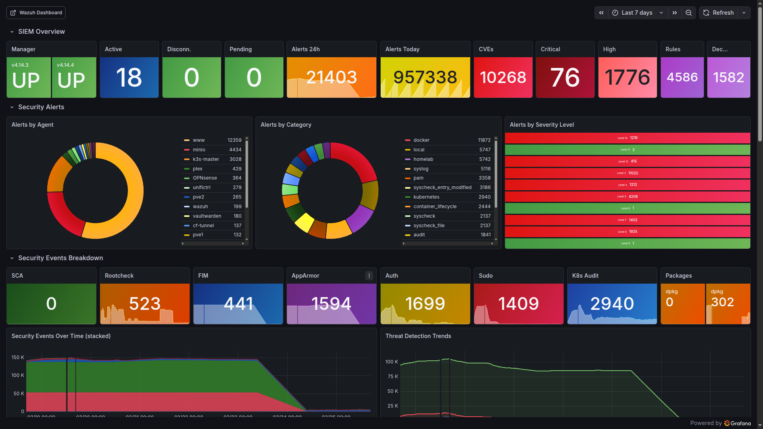Click the Wazuh Dashboard external link icon
This screenshot has width=763, height=429.
click(x=13, y=13)
